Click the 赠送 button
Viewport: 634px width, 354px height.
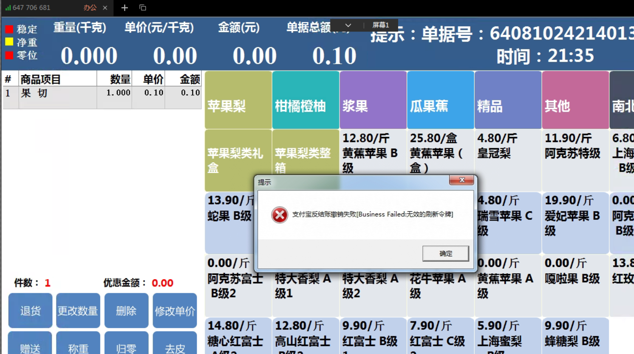point(30,343)
